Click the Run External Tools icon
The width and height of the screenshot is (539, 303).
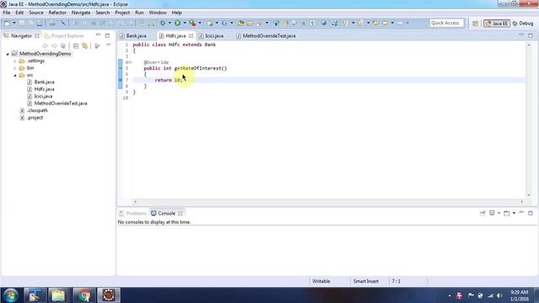tap(193, 23)
